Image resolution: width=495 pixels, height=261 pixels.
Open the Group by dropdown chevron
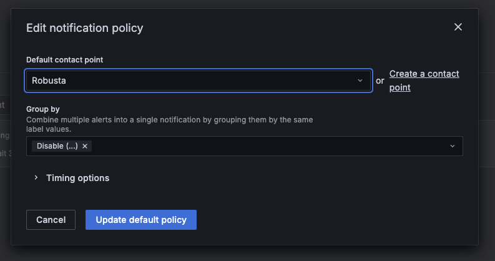453,146
